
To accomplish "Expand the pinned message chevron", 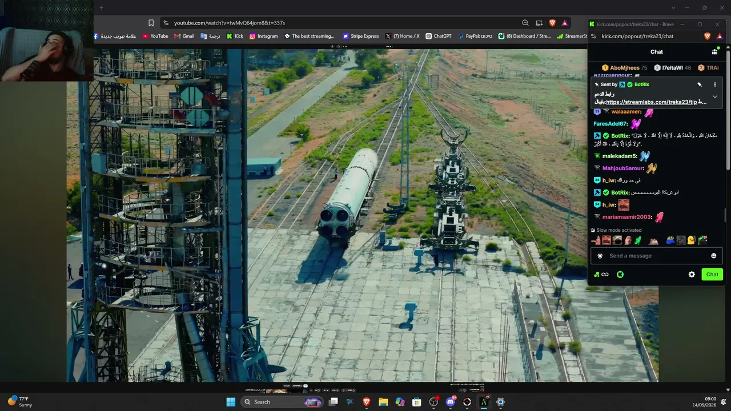I will (x=714, y=96).
